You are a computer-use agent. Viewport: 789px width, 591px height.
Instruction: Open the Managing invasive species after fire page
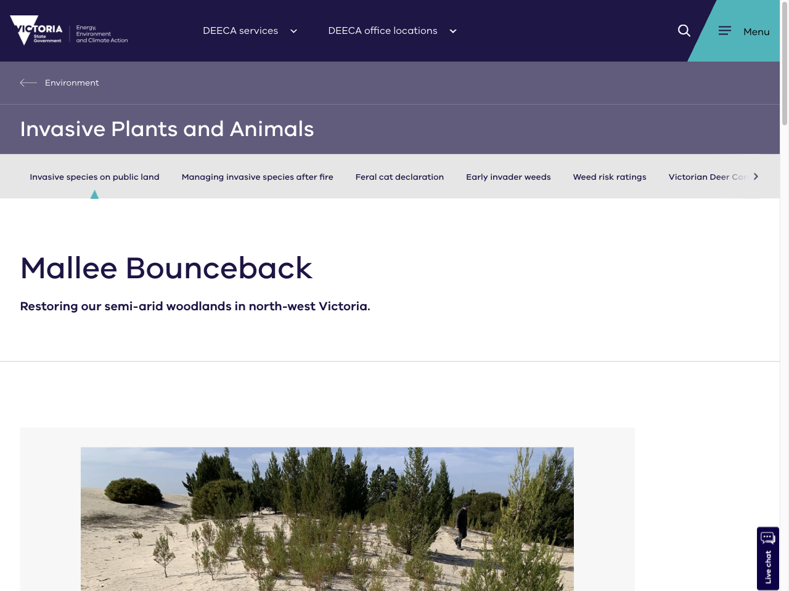[x=257, y=177]
